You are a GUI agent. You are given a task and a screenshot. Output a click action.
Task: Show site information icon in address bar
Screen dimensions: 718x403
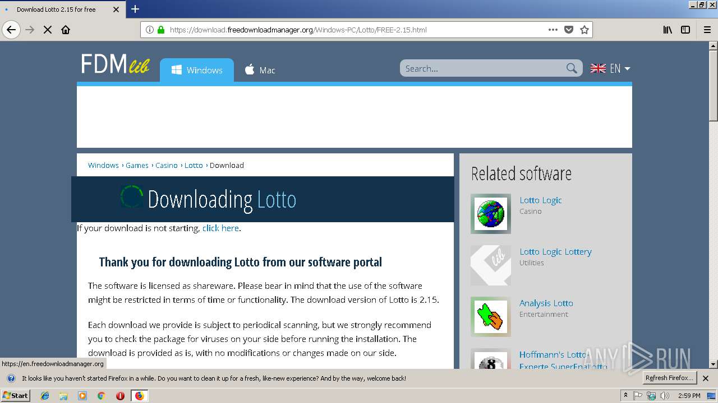pyautogui.click(x=150, y=30)
